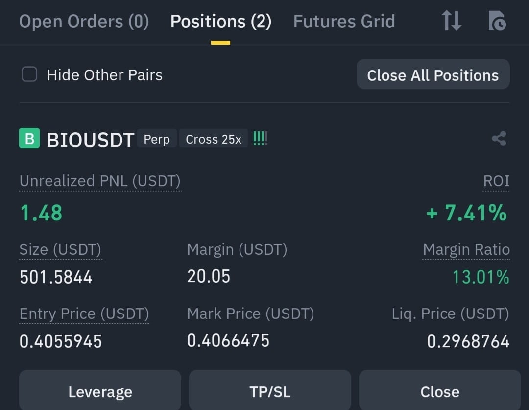This screenshot has height=410, width=529.
Task: Tap the Unrealized PNL (USDT) label
Action: pyautogui.click(x=100, y=181)
